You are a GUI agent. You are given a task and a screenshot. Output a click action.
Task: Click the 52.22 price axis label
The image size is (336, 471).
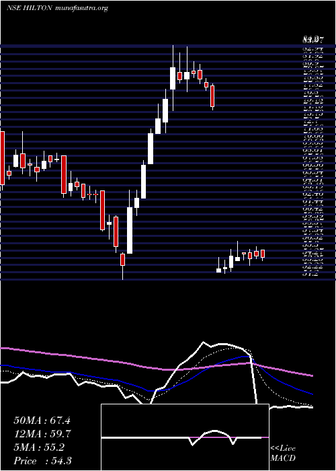pos(313,267)
